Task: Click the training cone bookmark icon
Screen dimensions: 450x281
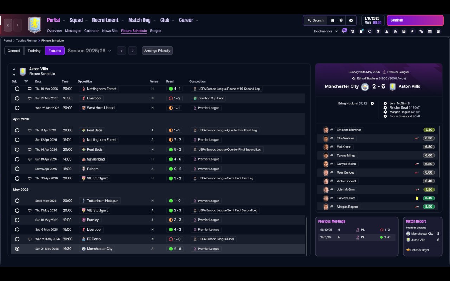Action: point(387,31)
